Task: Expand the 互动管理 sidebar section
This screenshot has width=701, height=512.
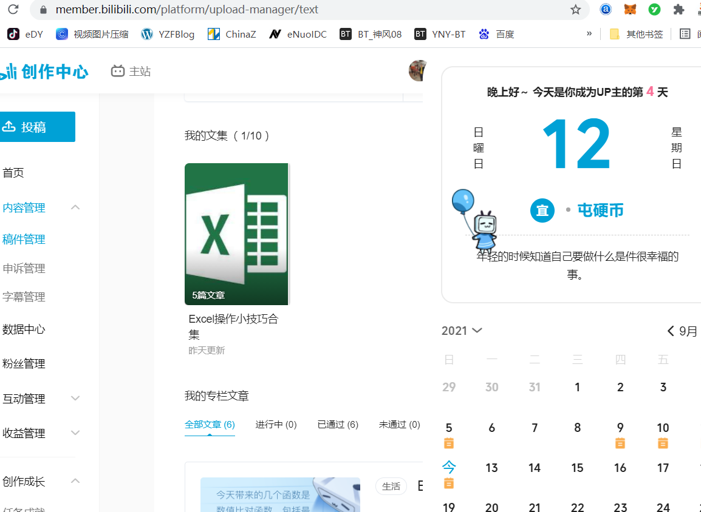Action: coord(75,399)
